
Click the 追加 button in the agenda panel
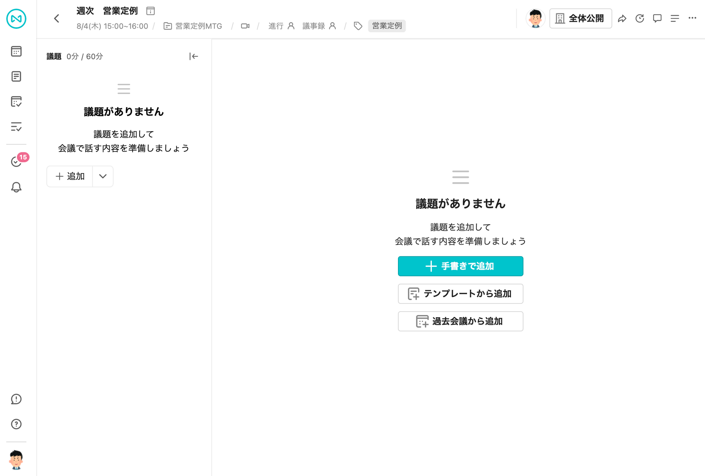click(x=70, y=176)
